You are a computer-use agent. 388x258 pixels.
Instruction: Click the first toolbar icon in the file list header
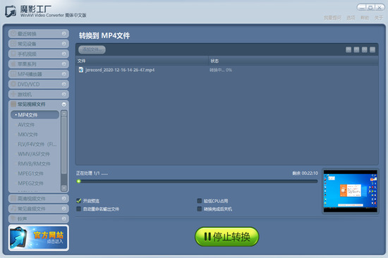[x=348, y=50]
